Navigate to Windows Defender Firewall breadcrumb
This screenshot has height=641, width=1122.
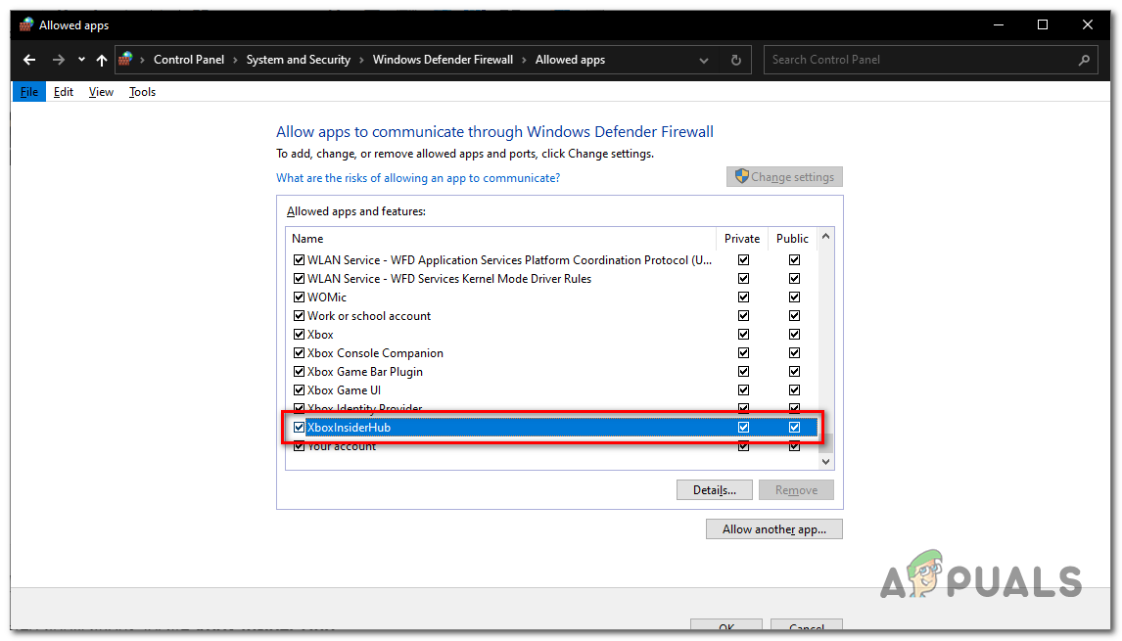coord(443,60)
